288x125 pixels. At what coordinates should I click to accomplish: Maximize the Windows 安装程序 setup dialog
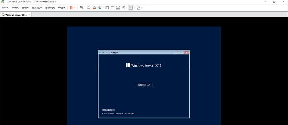tap(181, 52)
